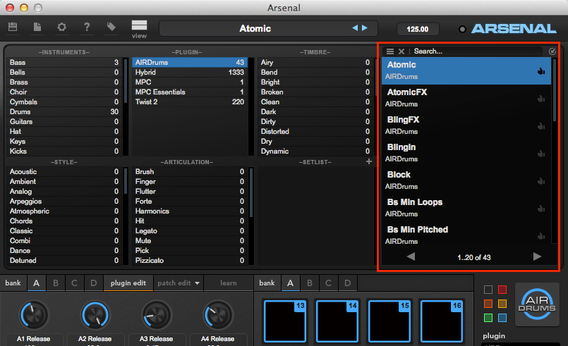Select MPC Essentials in the Plugin list
The image size is (568, 346).
pos(190,92)
